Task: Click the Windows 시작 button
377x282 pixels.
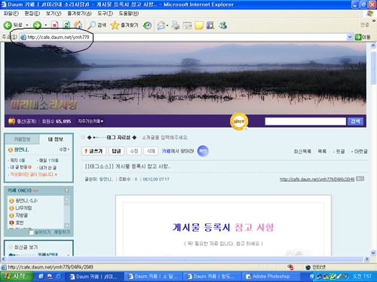Action: coord(17,277)
